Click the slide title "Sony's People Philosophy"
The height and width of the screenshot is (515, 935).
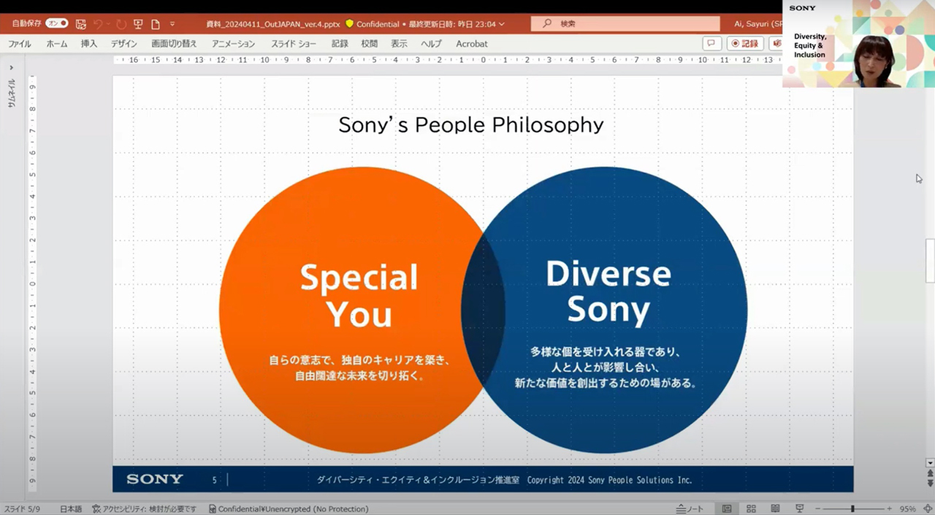[471, 125]
